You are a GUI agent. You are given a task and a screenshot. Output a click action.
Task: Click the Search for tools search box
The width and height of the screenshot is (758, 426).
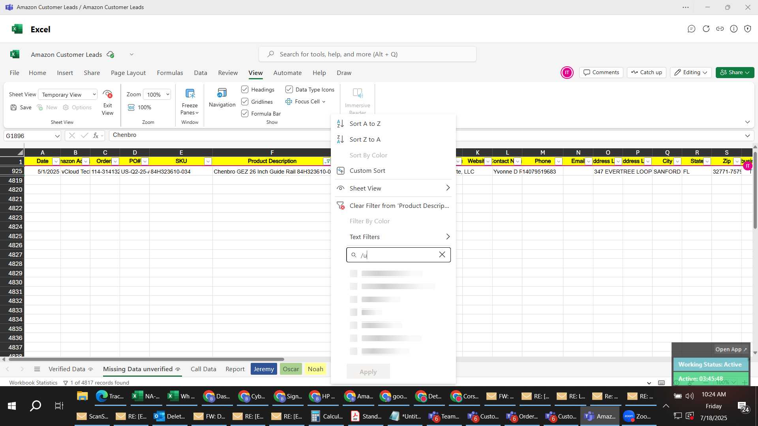pyautogui.click(x=367, y=54)
